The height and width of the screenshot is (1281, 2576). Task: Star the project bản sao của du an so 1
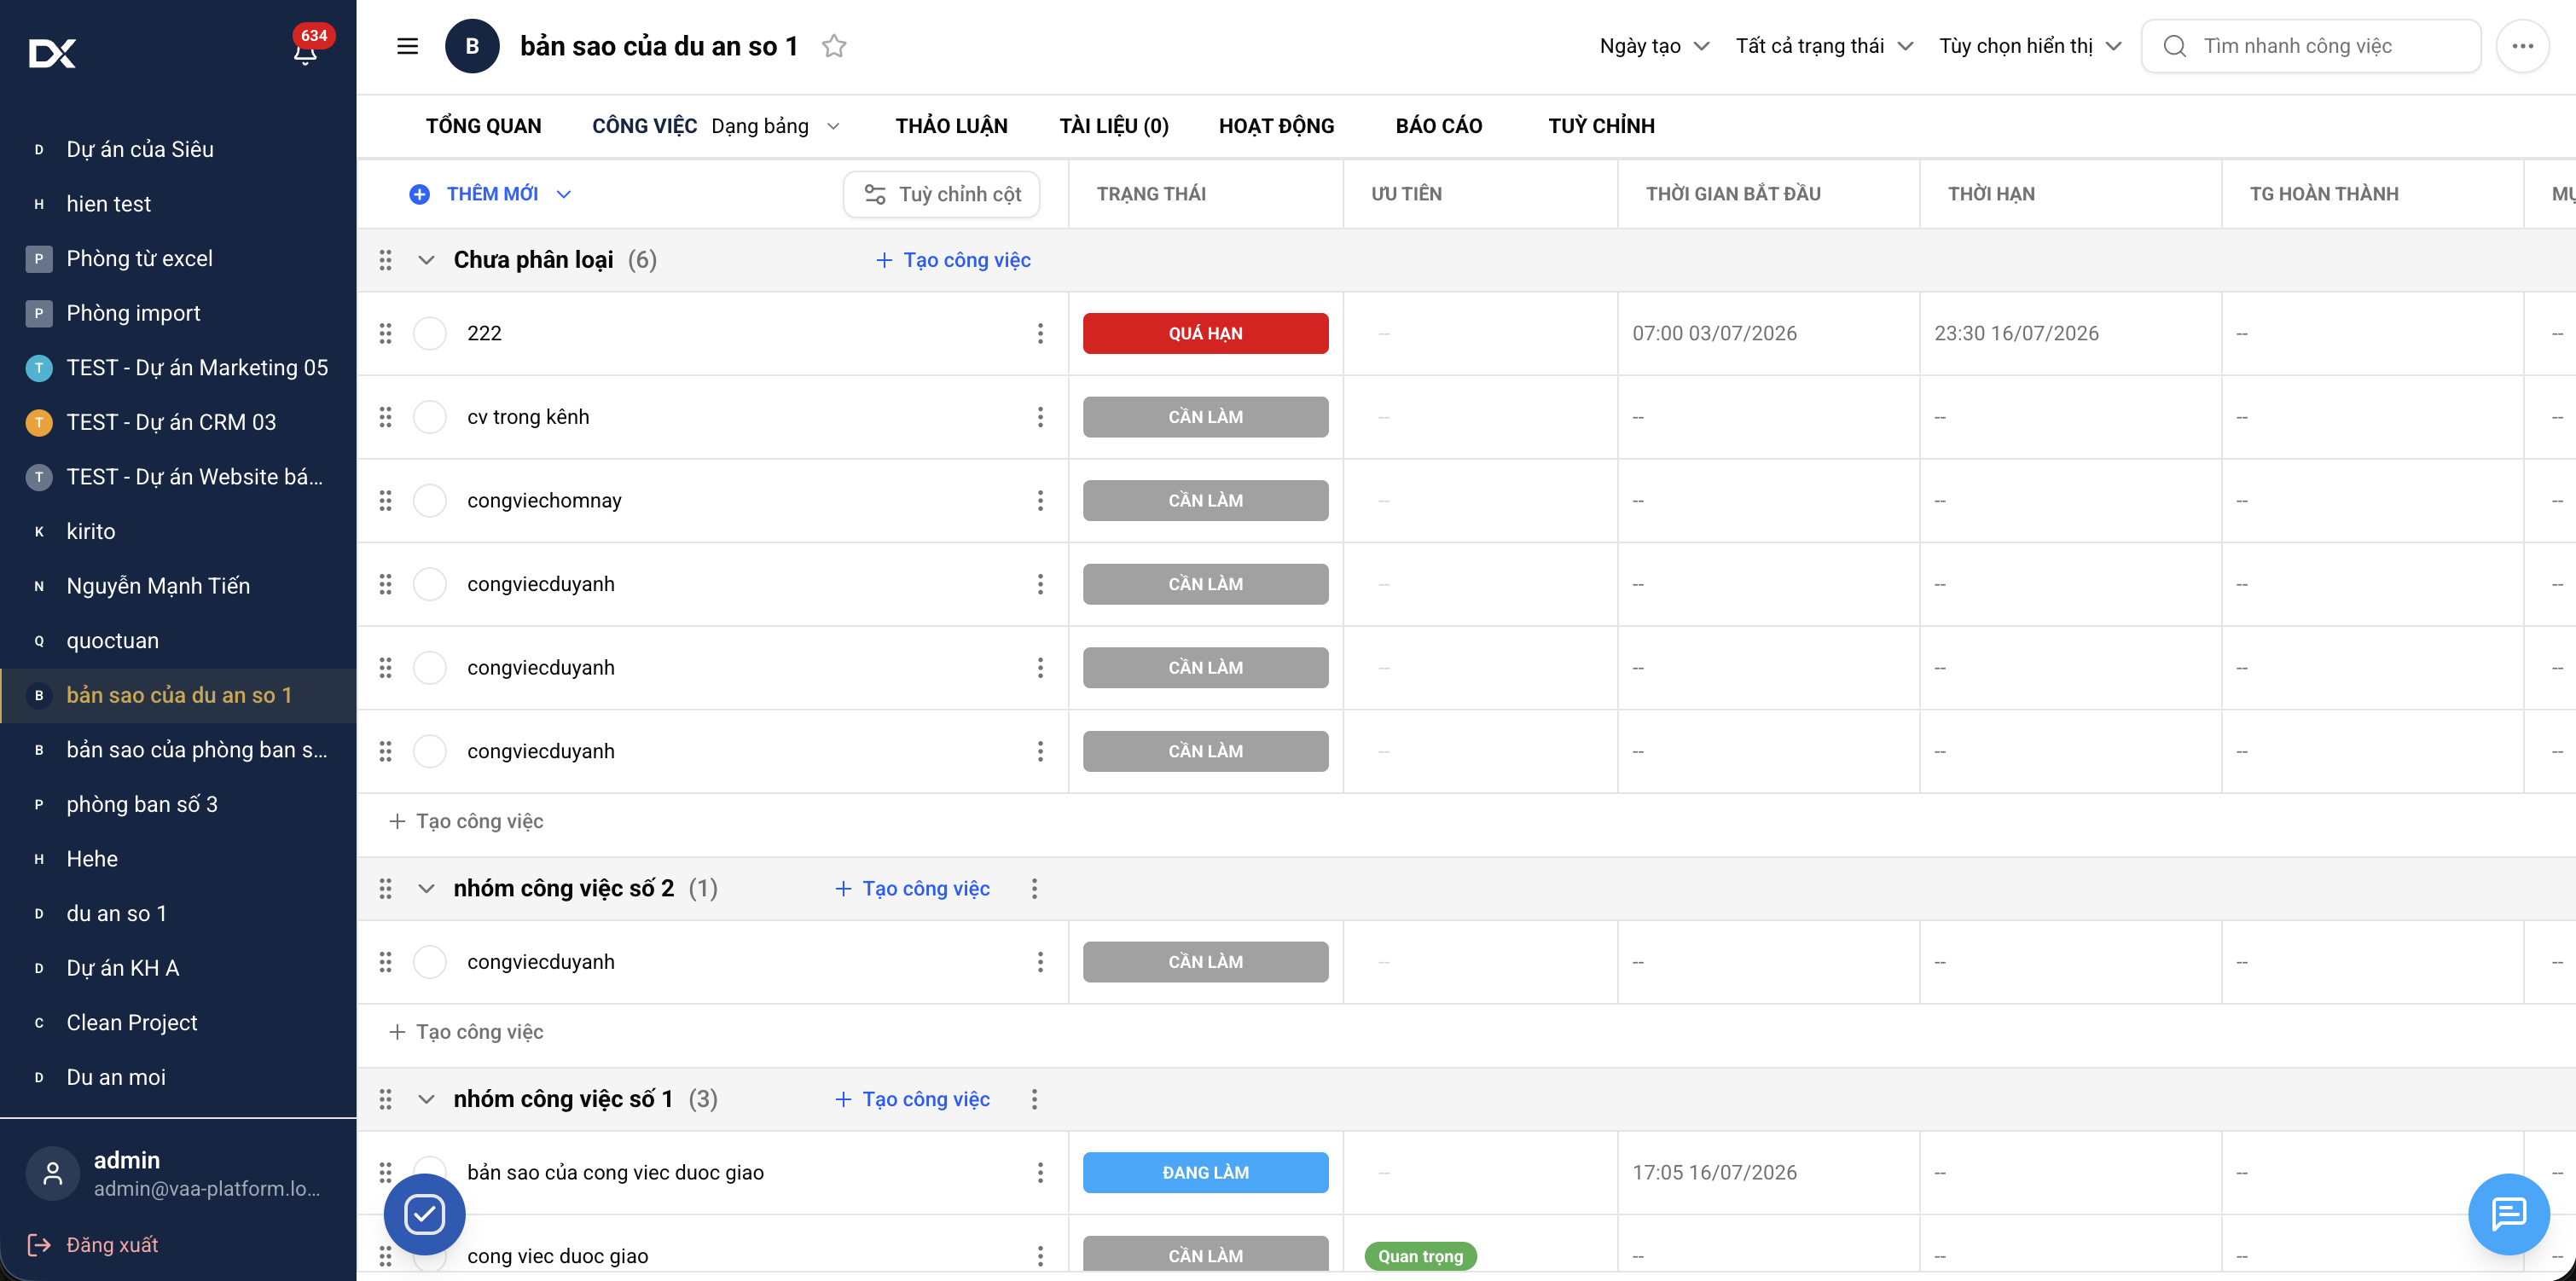click(x=834, y=46)
